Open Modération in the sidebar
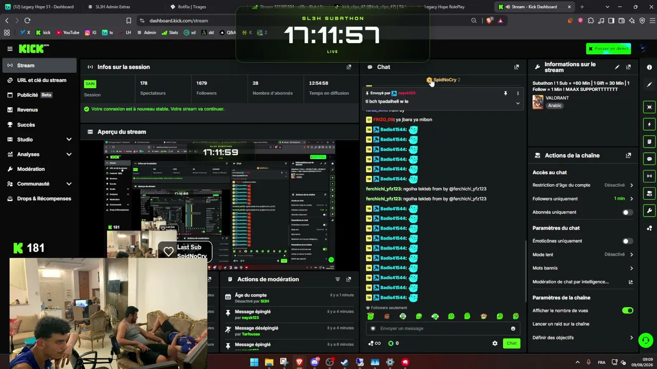 pos(40,169)
